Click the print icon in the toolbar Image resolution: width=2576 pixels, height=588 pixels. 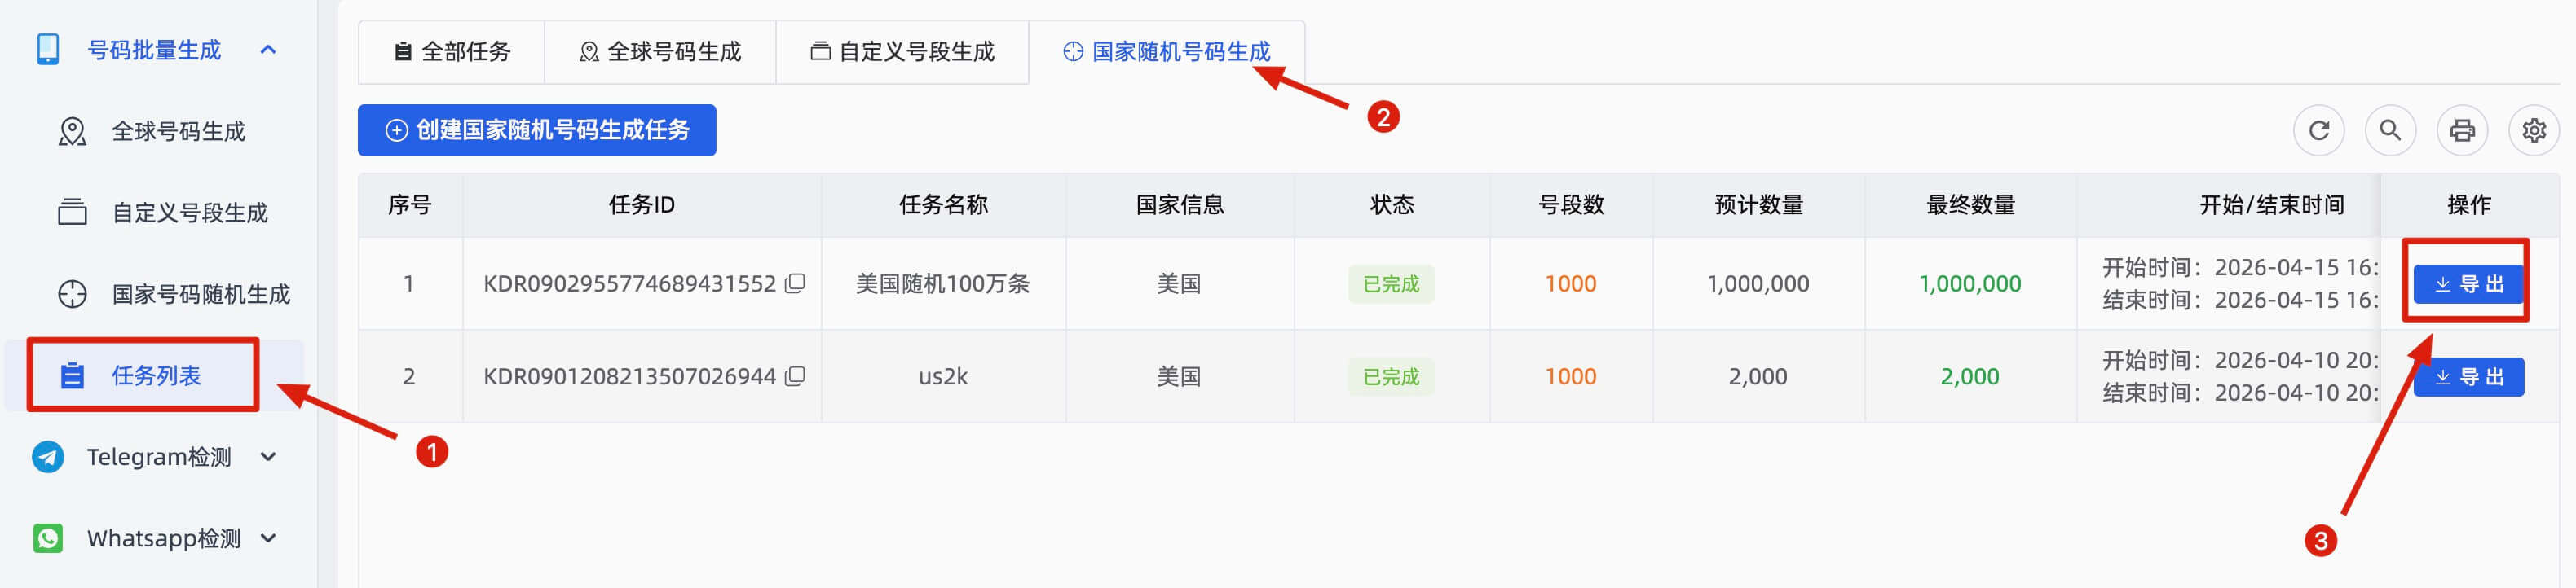coord(2463,129)
